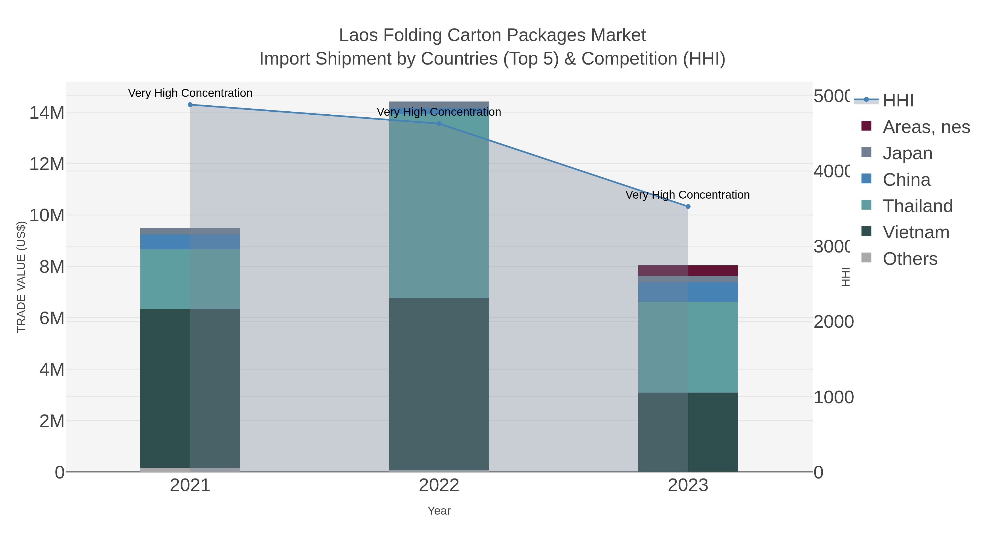The image size is (985, 554).
Task: Click the chart title 'Laos Folding Carton Packages Market'
Action: [493, 35]
